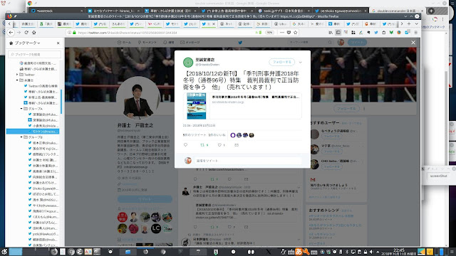Open Twitter モーメント navigation item
The image size is (456, 256).
pyautogui.click(x=147, y=43)
